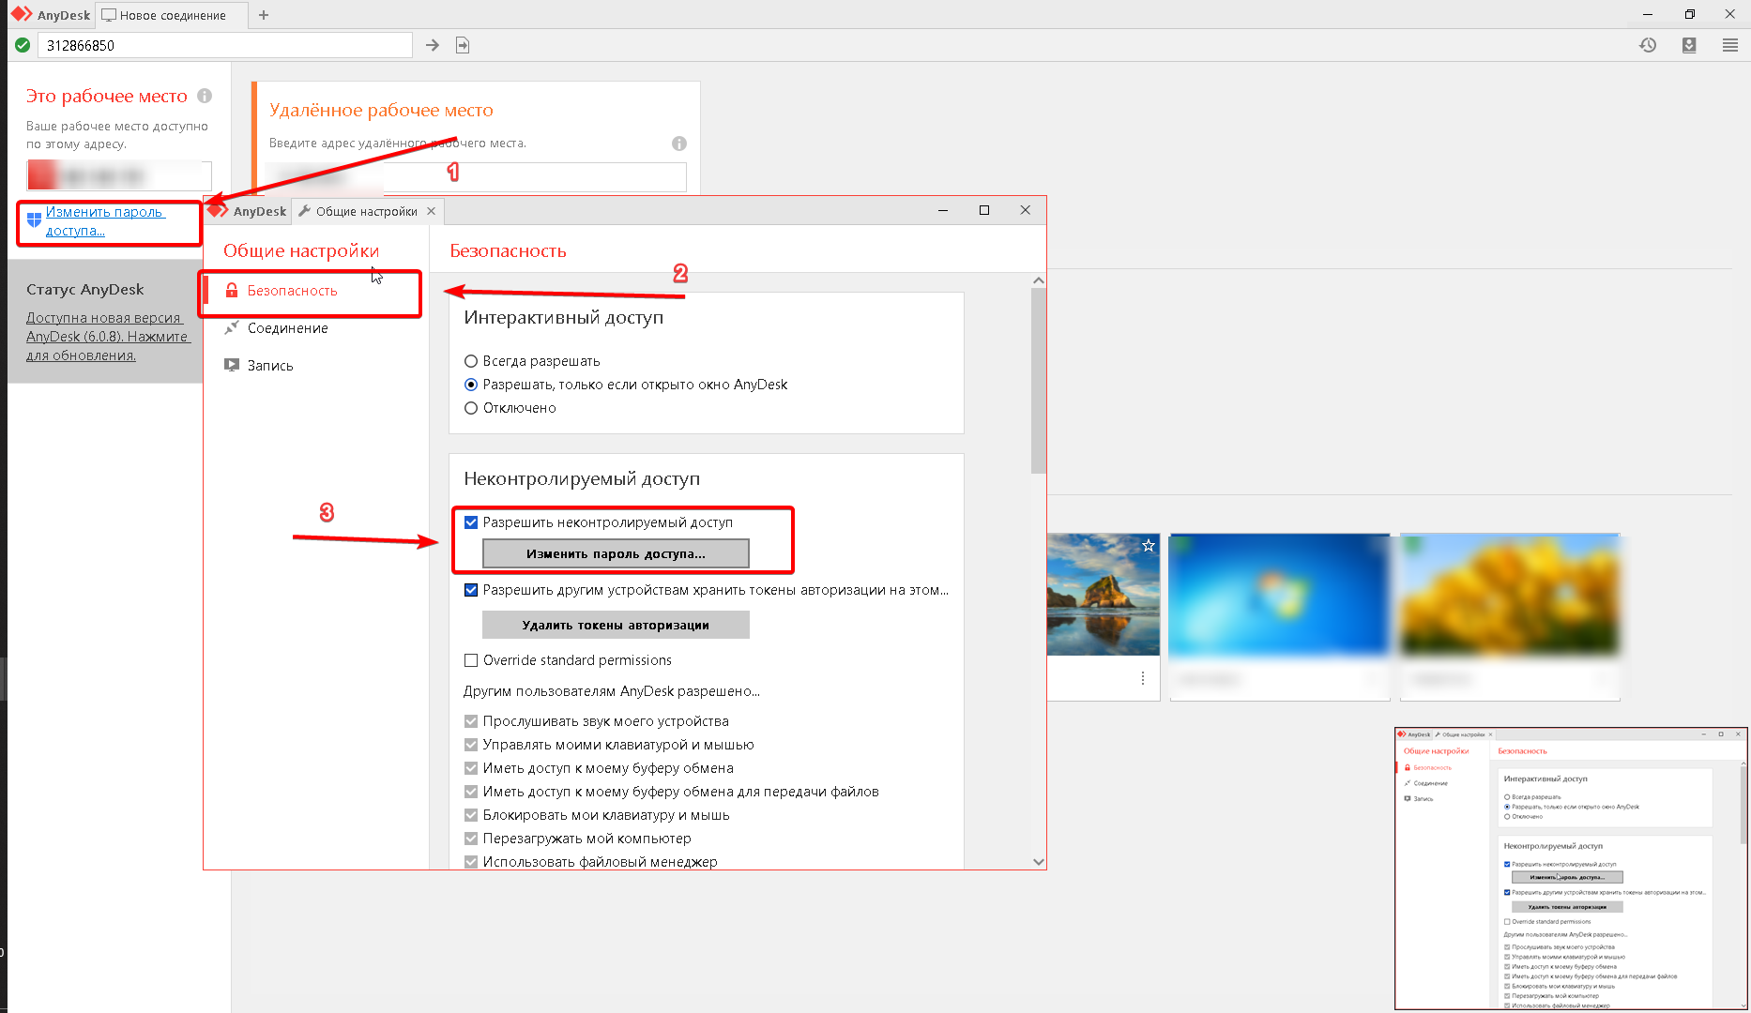Click the shield icon beside change password link
The image size is (1751, 1013).
pos(34,220)
